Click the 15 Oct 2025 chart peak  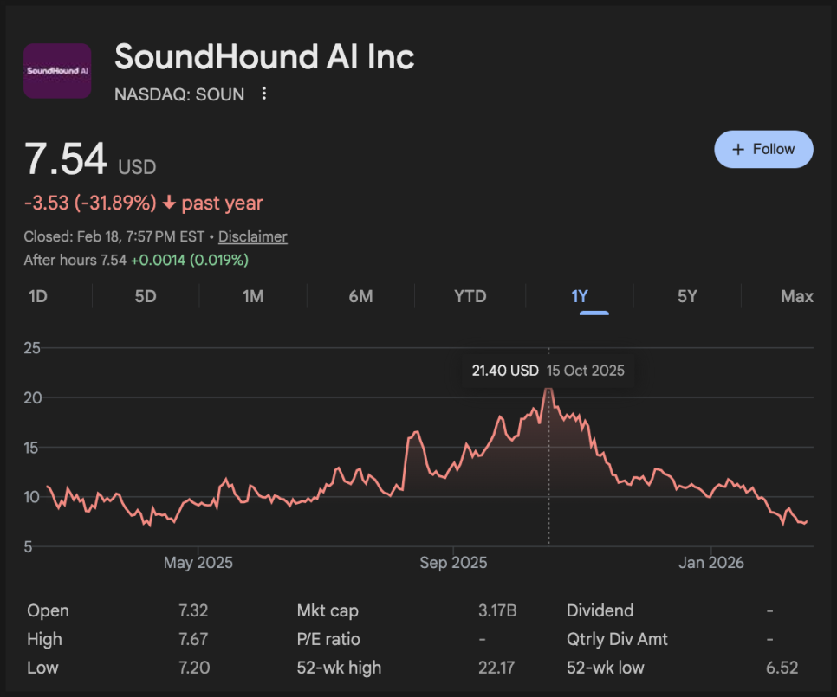pos(548,390)
